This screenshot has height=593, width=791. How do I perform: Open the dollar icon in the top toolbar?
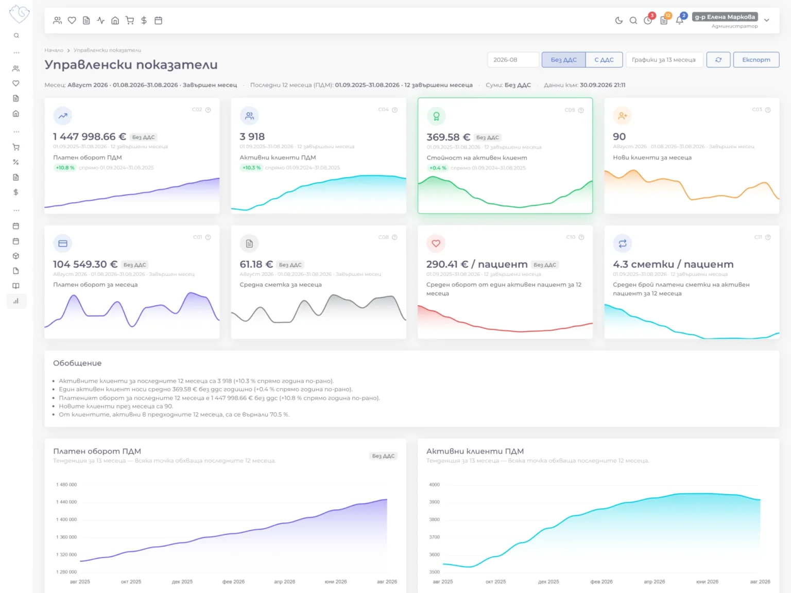pos(144,21)
